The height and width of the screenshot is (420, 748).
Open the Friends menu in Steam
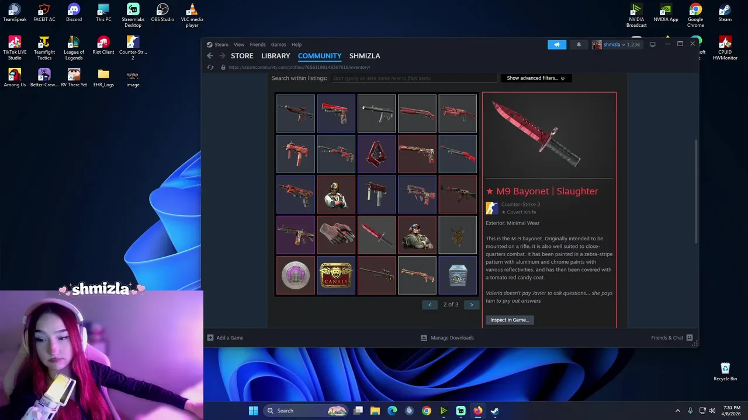click(258, 44)
